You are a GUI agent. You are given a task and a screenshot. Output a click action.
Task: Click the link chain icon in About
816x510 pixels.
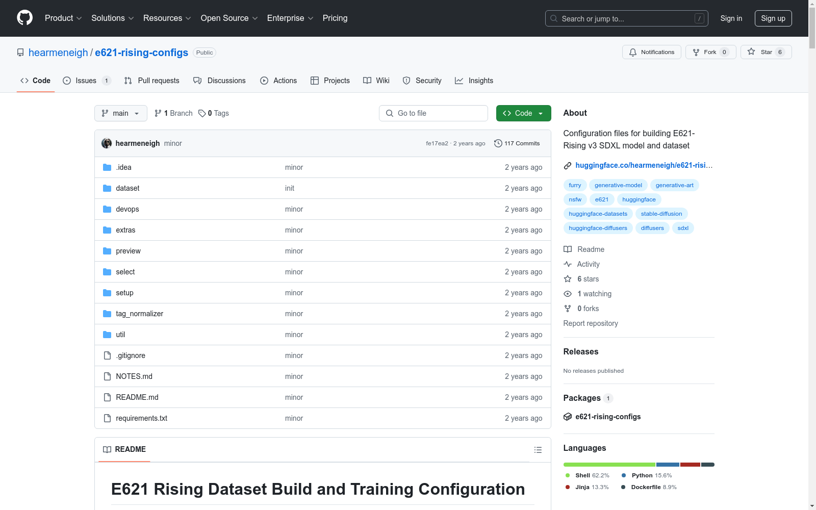[x=568, y=165]
